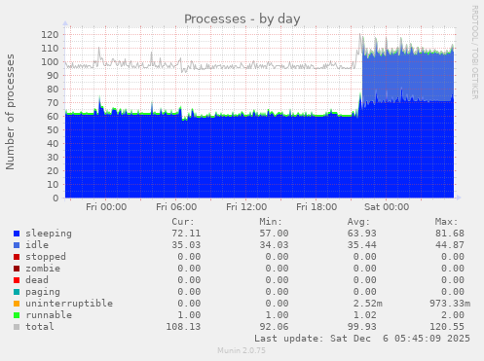
Task: Click the 'Fri 06:00' time axis label
Action: 176,207
